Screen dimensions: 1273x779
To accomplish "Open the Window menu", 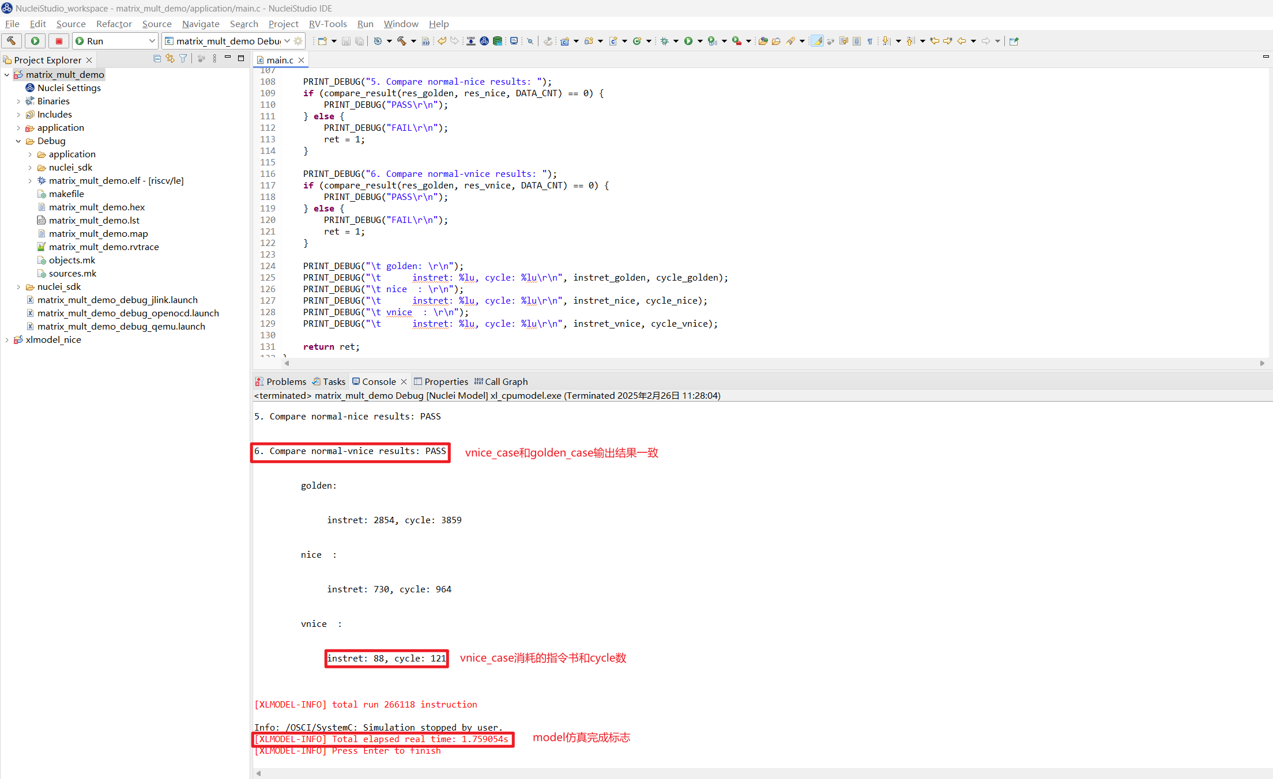I will [401, 24].
